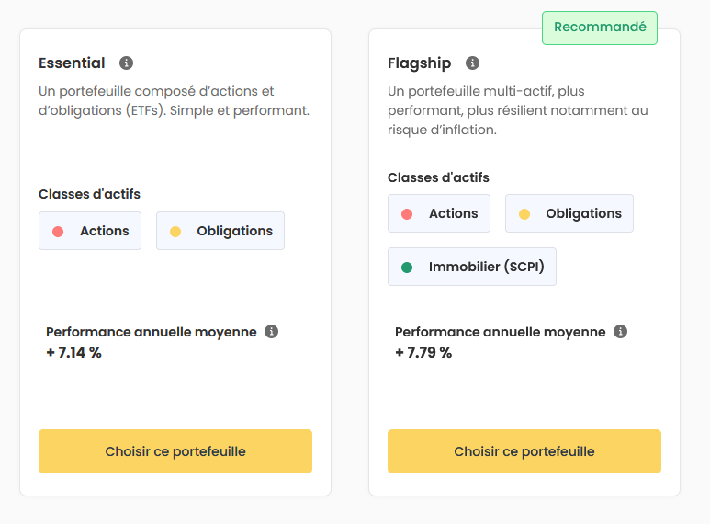
Task: Select the Actions chip in Essential card
Action: point(90,231)
